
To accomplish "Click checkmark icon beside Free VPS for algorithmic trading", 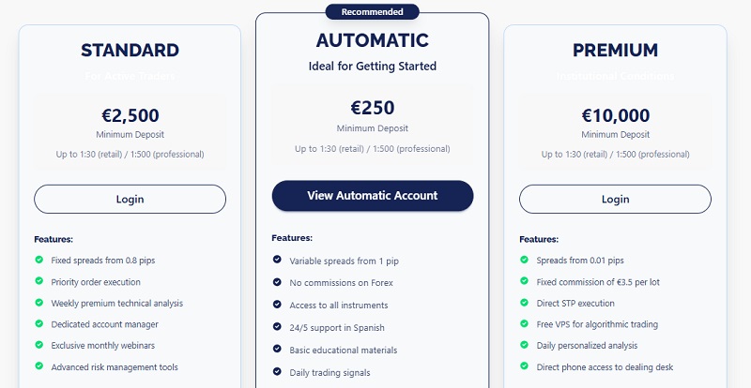I will pyautogui.click(x=525, y=324).
